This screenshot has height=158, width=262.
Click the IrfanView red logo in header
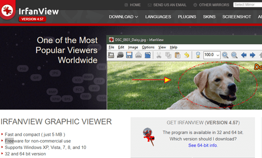8,11
